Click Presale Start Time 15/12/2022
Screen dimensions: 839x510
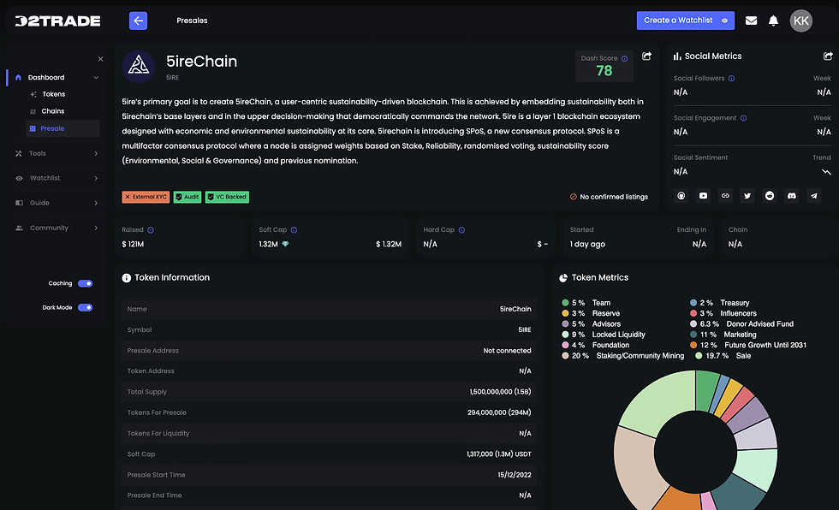coord(515,475)
